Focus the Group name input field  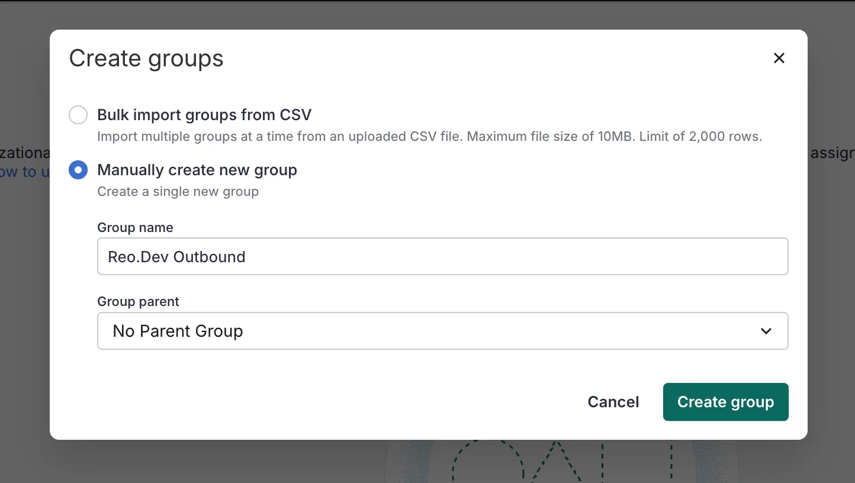coord(442,256)
